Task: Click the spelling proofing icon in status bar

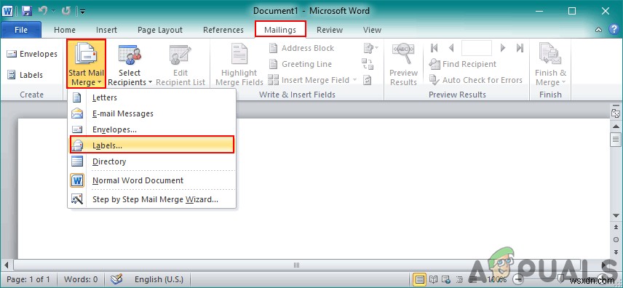Action: click(116, 279)
